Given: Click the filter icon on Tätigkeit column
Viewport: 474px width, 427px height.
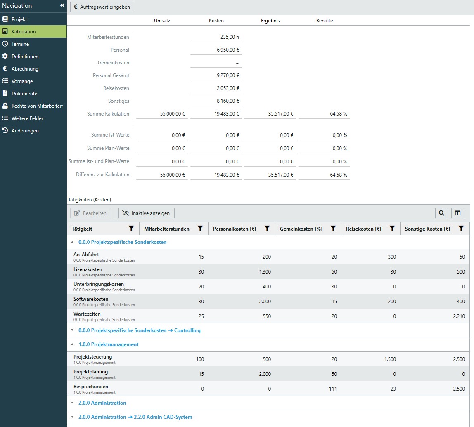Looking at the screenshot, I should (131, 229).
